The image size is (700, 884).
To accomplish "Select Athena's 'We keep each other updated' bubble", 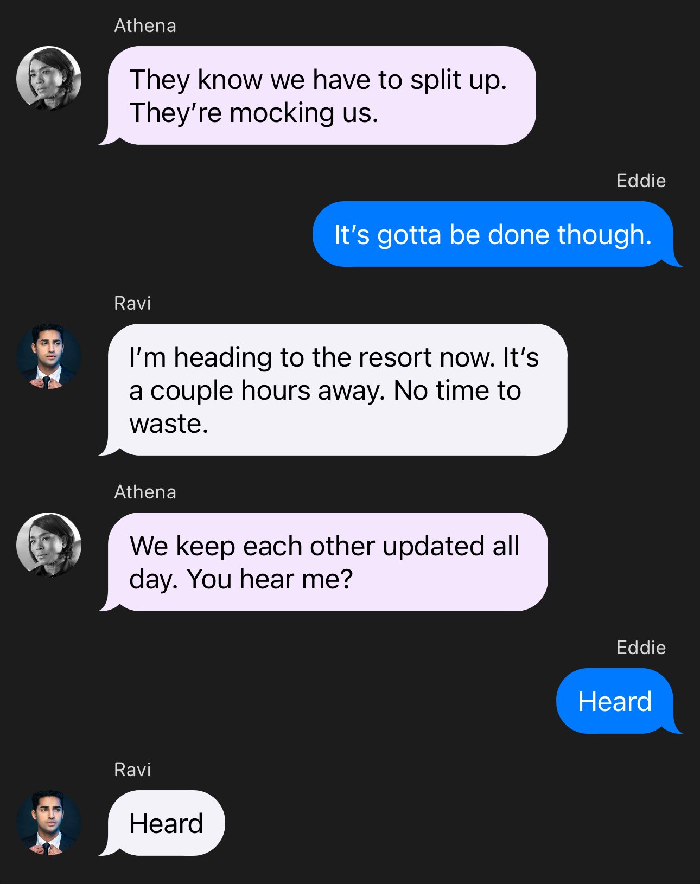I will [323, 562].
